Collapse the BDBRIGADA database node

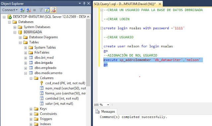[15, 33]
